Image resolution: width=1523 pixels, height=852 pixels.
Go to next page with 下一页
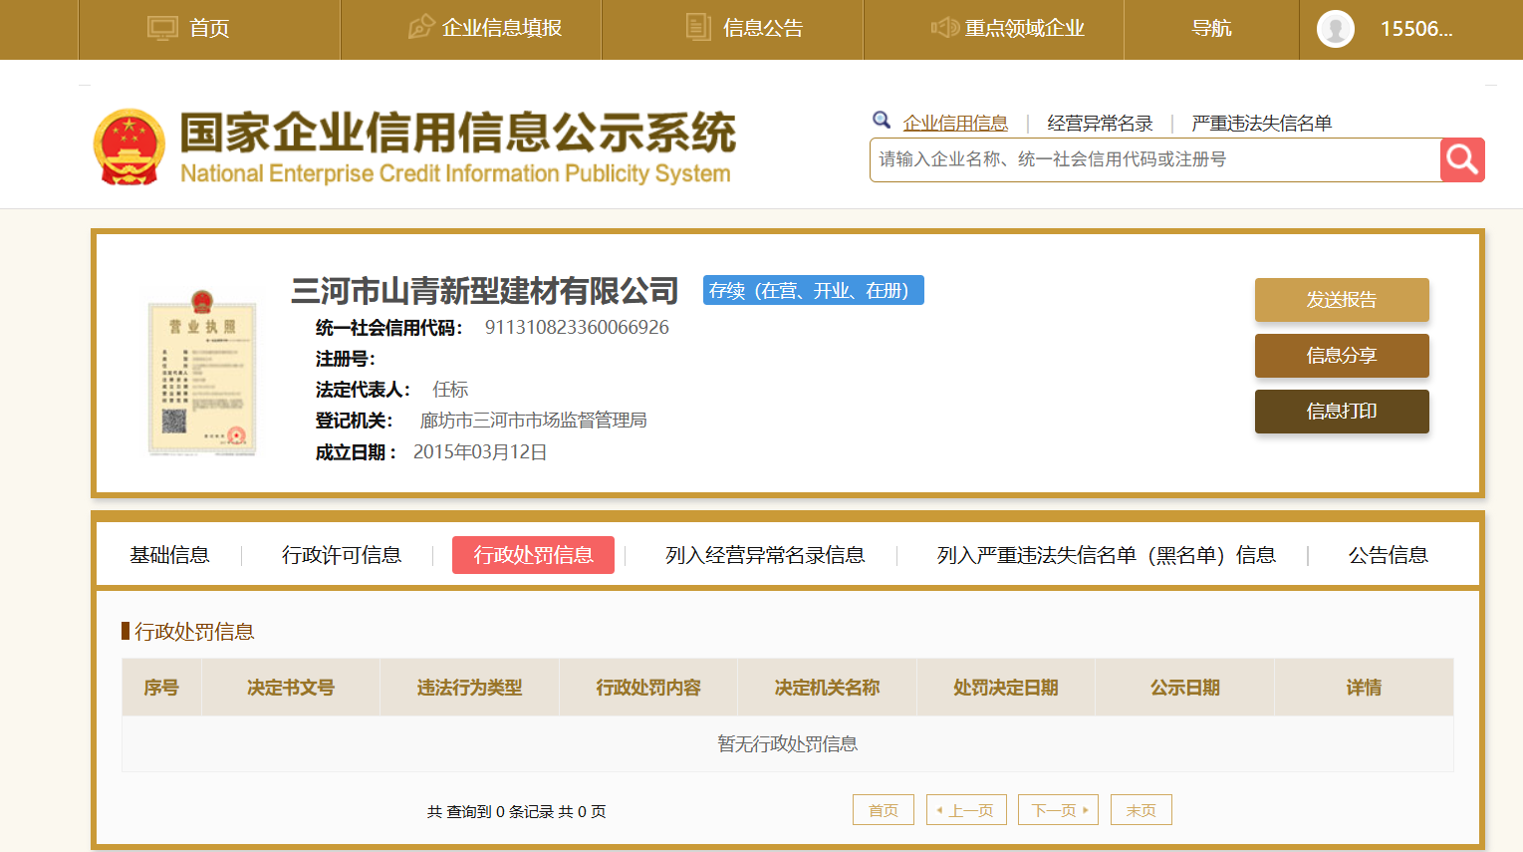point(1057,810)
